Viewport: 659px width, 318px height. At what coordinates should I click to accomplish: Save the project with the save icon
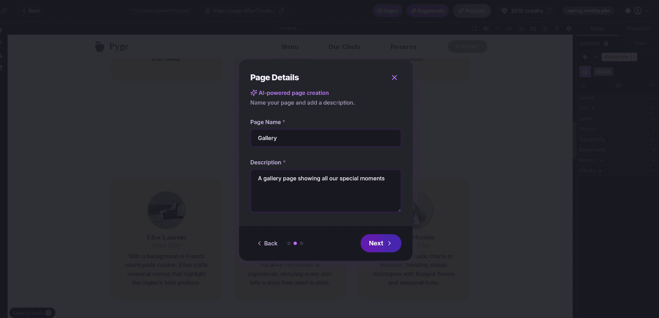(533, 28)
